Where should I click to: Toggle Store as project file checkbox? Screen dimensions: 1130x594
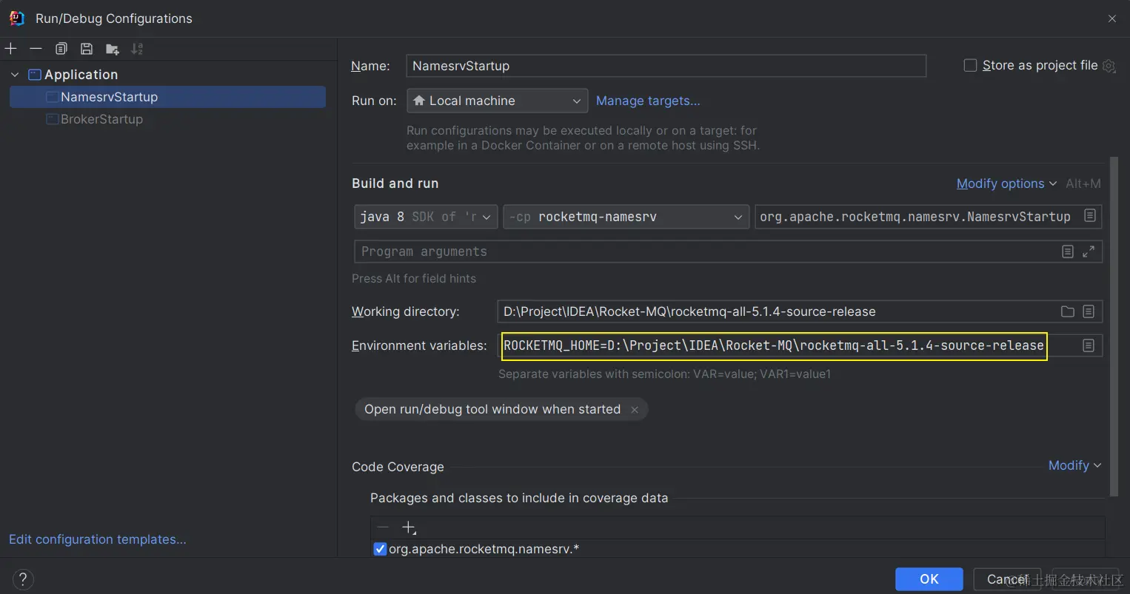(x=970, y=65)
